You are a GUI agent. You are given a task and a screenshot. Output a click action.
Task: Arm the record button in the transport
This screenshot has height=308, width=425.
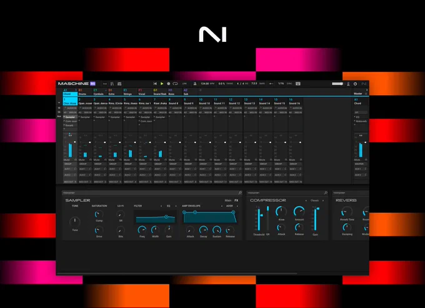coord(168,84)
